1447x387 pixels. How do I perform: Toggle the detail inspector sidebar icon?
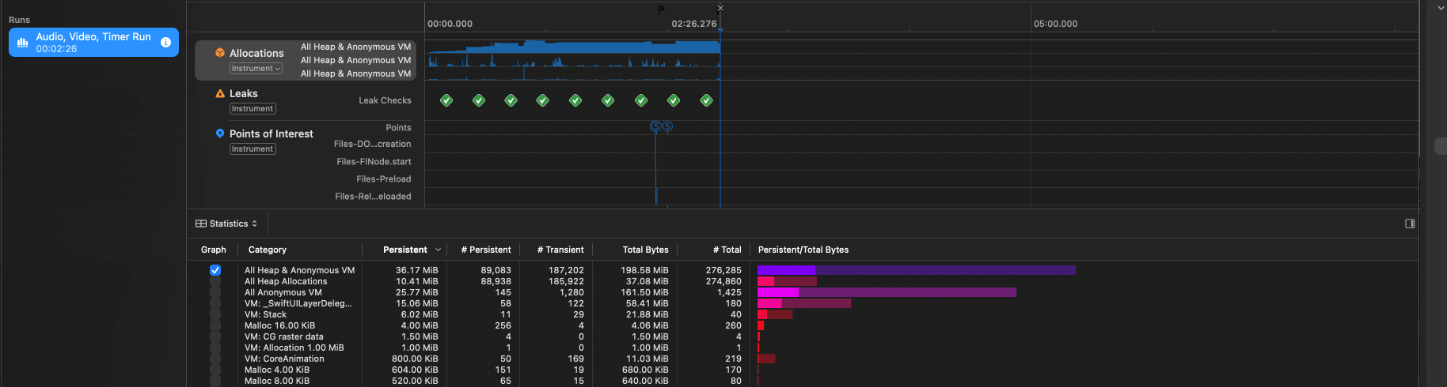tap(1410, 224)
